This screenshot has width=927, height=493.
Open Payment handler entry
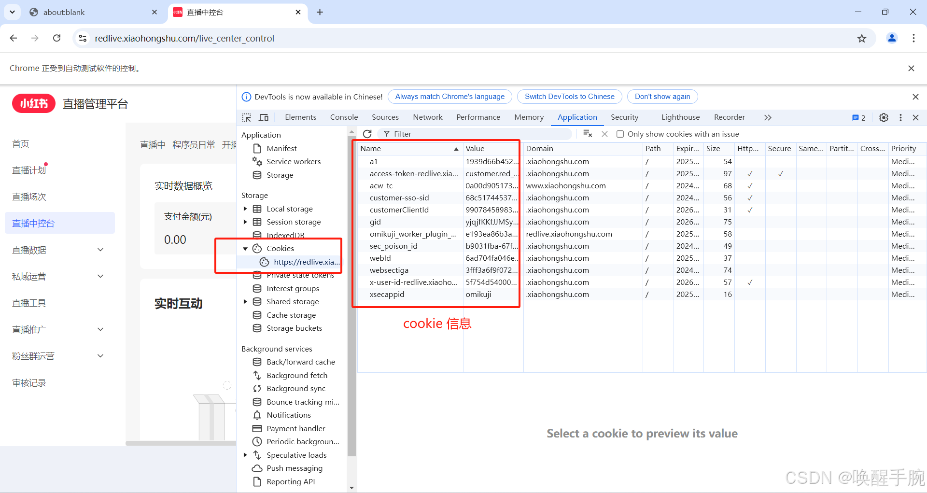296,428
